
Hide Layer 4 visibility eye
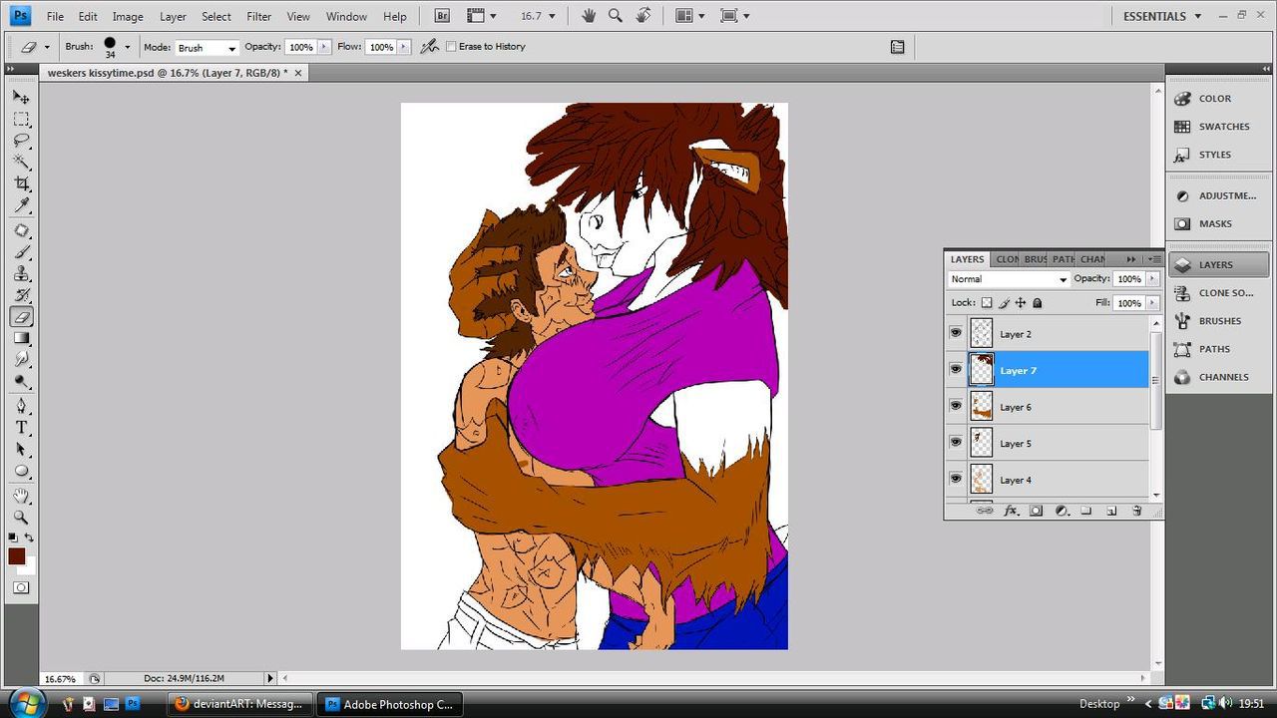coord(956,479)
